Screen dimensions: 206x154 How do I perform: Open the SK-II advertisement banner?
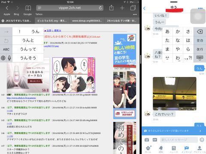[28, 75]
